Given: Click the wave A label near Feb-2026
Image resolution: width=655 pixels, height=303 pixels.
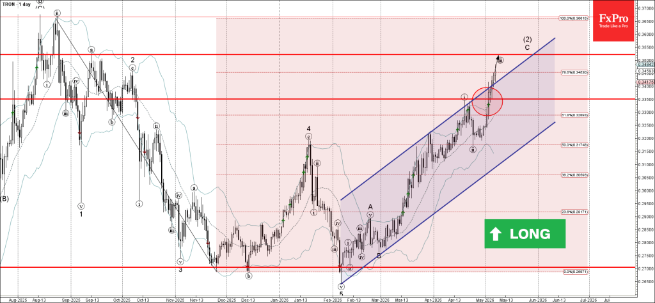Looking at the screenshot, I should [370, 206].
